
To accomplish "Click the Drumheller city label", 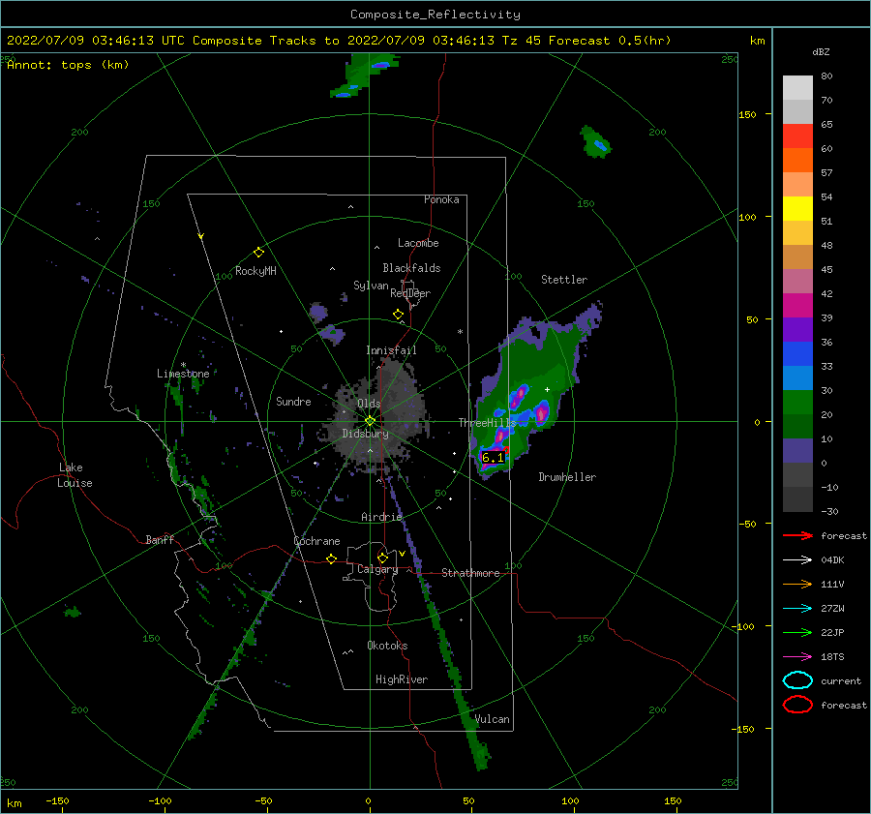I will [x=567, y=477].
